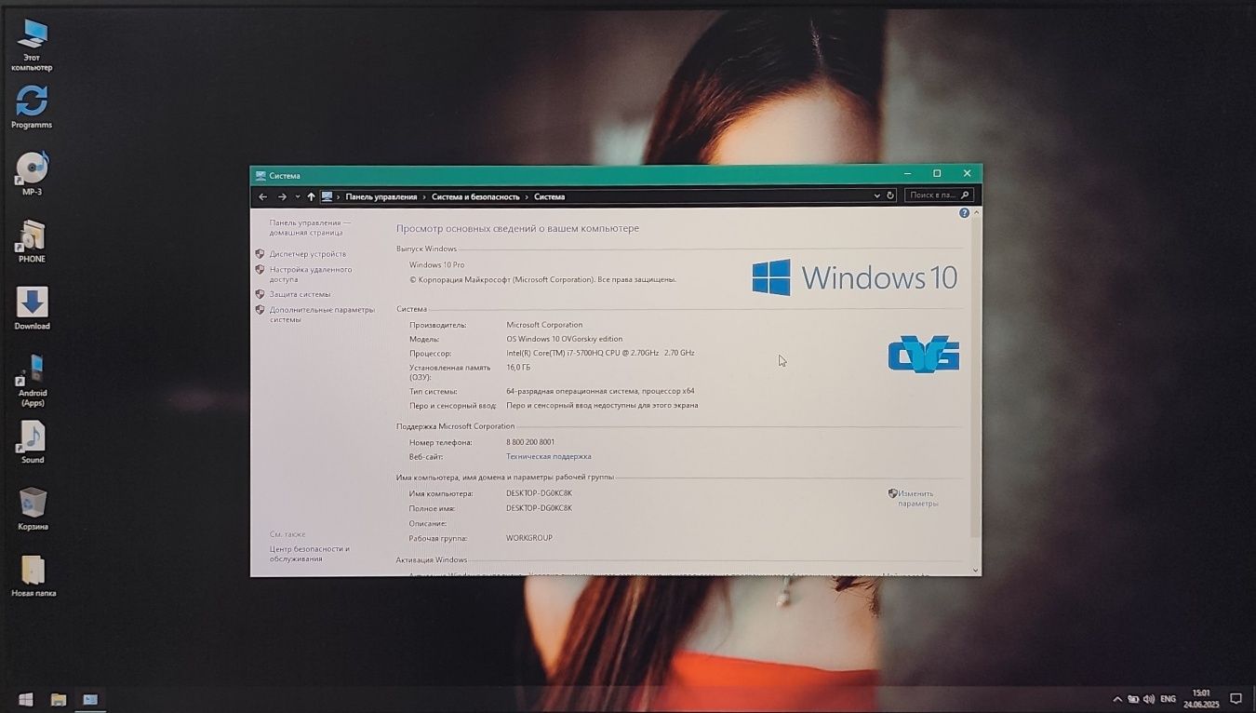
Task: Open Диспетчер устройств
Action: click(307, 254)
